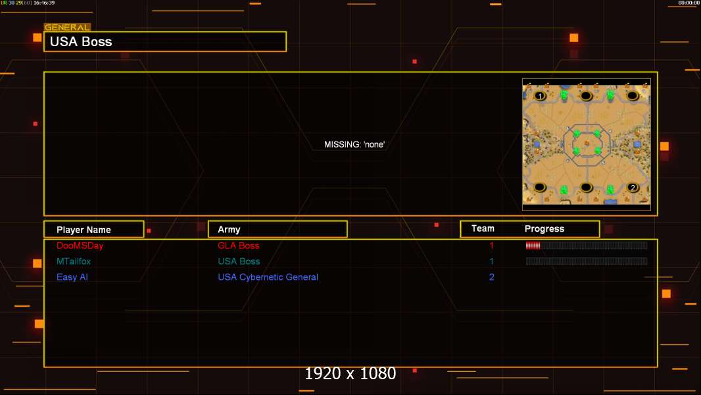Select player MTailfox in the list
The width and height of the screenshot is (701, 395).
pos(73,261)
